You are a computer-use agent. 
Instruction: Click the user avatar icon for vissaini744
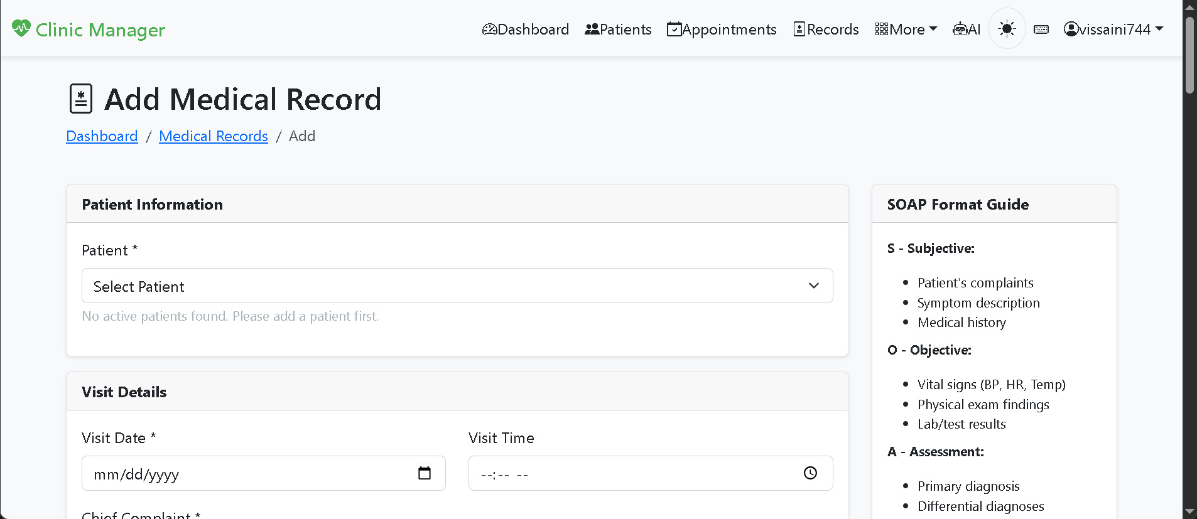[x=1071, y=29]
